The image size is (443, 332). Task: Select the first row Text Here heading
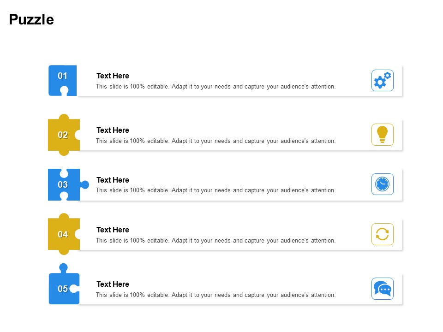[x=113, y=76]
